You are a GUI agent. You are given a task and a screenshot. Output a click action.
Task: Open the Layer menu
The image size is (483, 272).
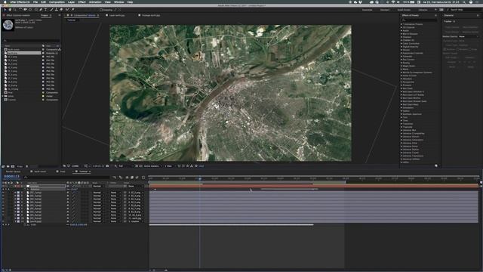pyautogui.click(x=71, y=2)
